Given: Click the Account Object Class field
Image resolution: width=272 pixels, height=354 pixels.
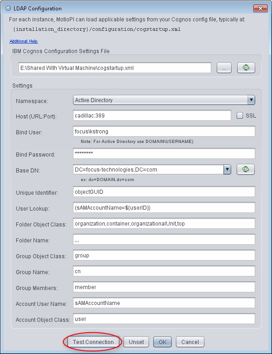Looking at the screenshot, I should click(x=164, y=319).
